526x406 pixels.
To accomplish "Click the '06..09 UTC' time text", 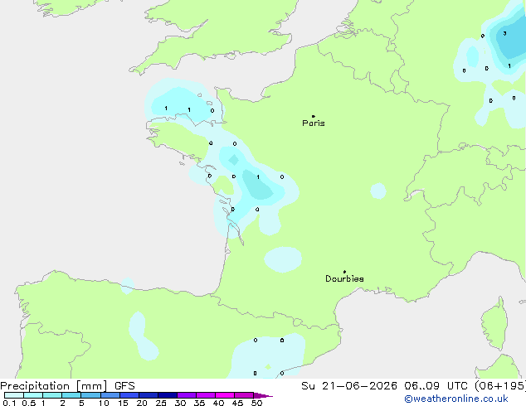I will pyautogui.click(x=436, y=386).
